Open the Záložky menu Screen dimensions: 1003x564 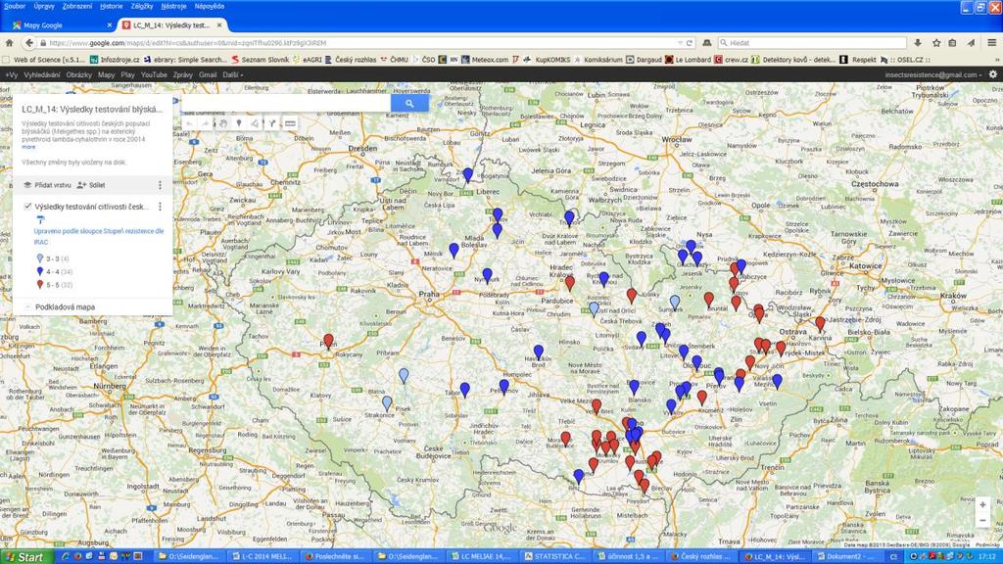142,6
